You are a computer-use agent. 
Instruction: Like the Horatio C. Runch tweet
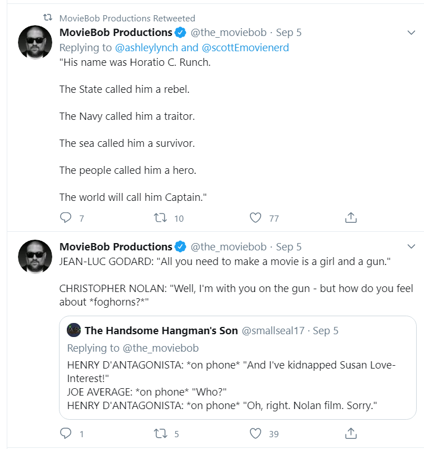[x=256, y=218]
